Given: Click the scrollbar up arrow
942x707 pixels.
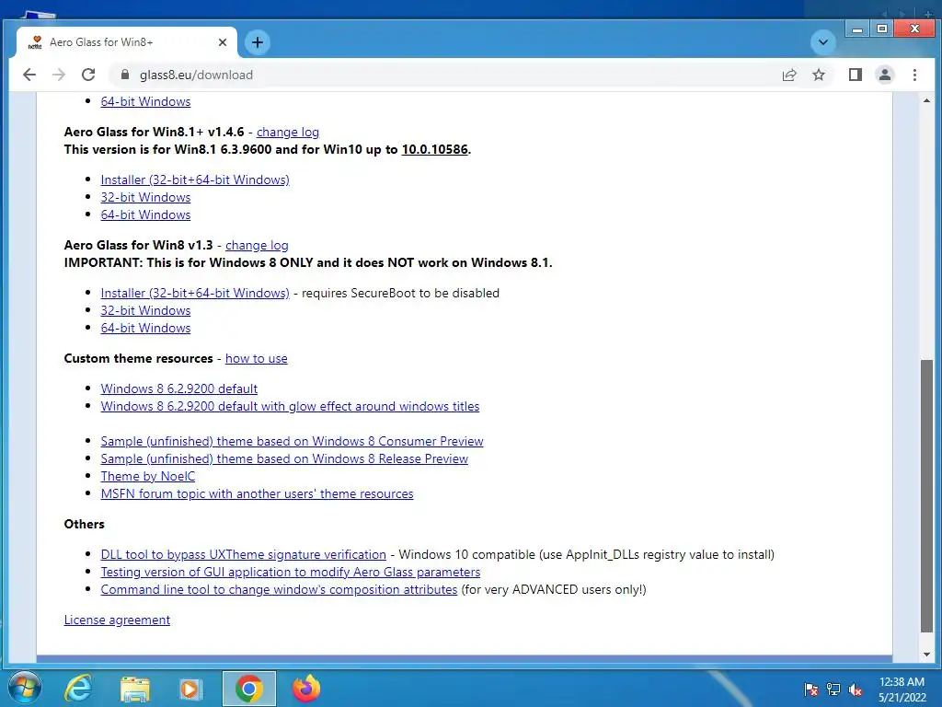Looking at the screenshot, I should [926, 100].
